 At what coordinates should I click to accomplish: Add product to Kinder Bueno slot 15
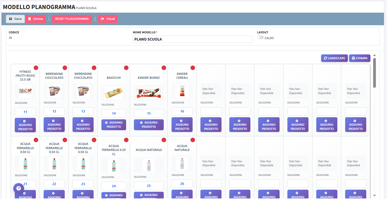pyautogui.click(x=149, y=125)
